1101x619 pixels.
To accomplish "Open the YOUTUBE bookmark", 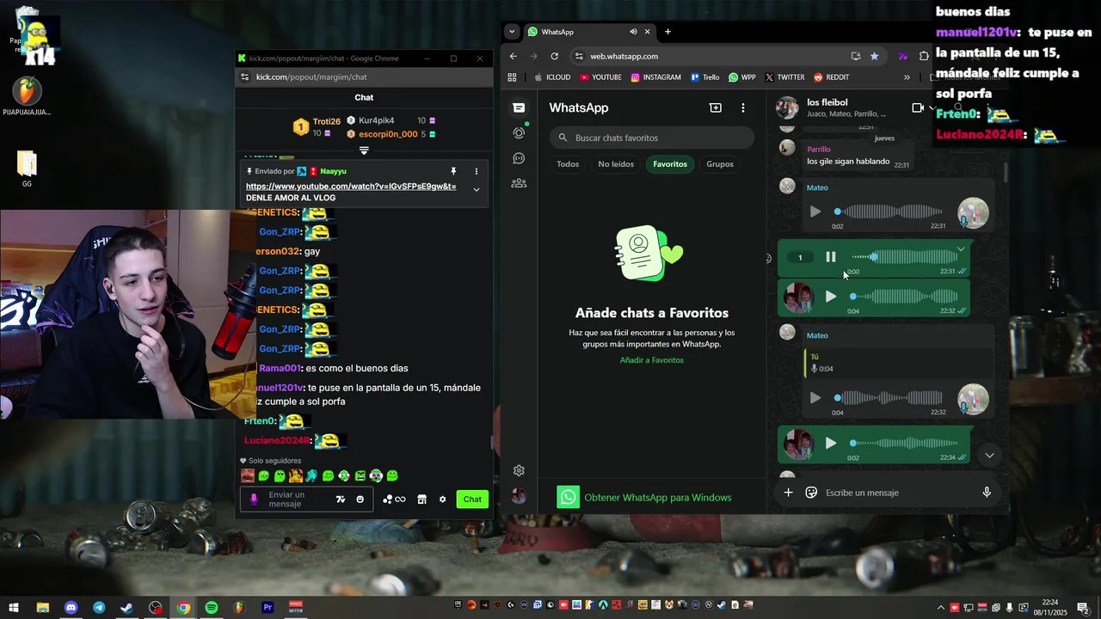I will click(x=600, y=77).
